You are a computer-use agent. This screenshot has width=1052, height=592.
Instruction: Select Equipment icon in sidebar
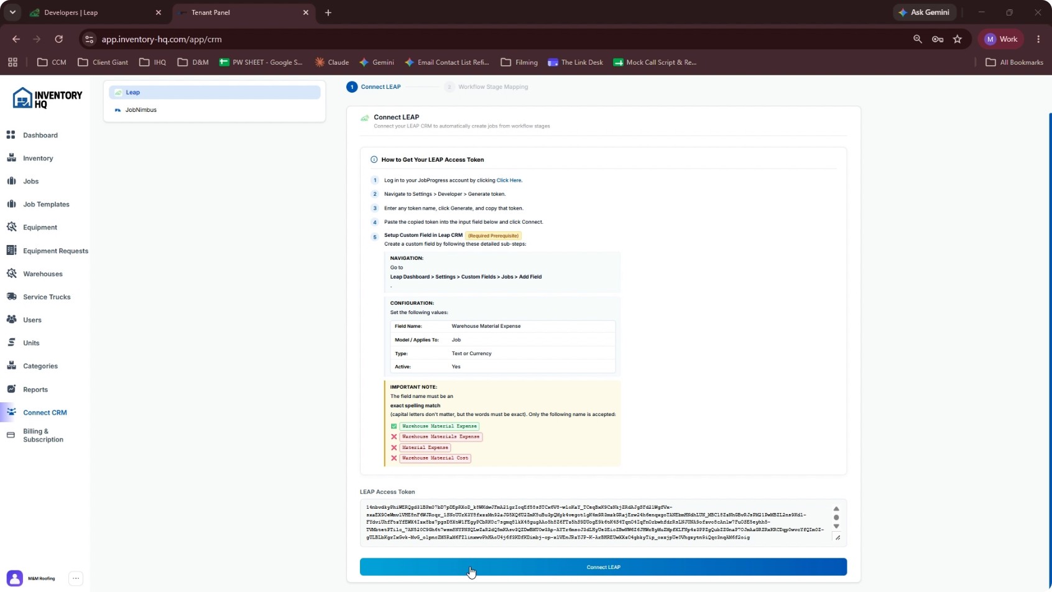coord(11,227)
